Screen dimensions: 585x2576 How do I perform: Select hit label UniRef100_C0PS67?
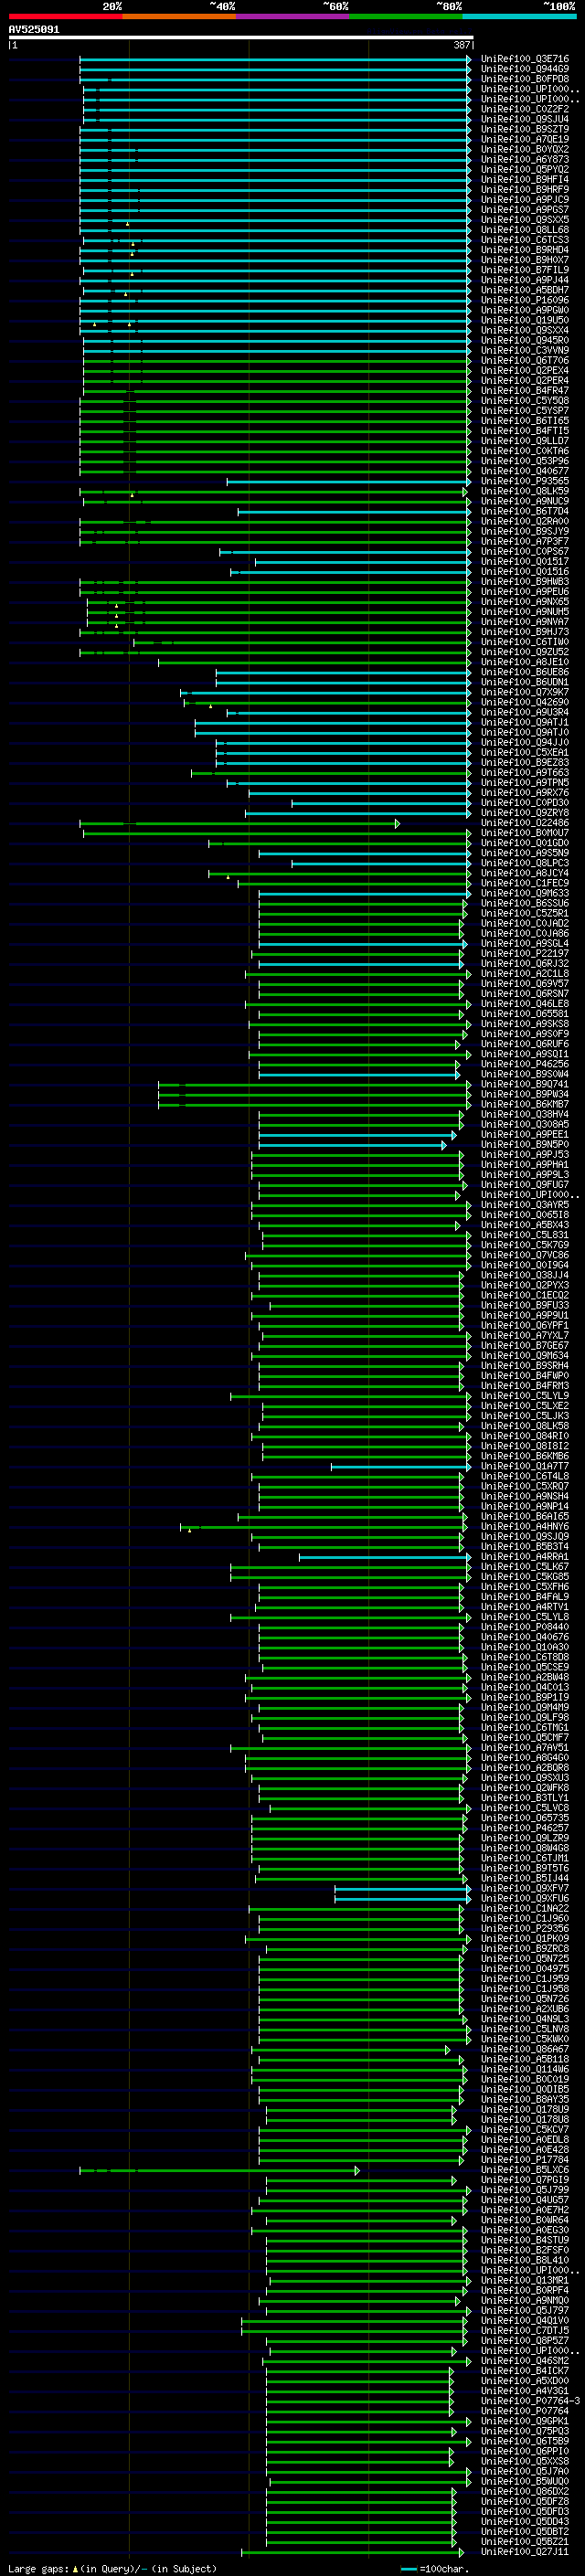(x=525, y=551)
